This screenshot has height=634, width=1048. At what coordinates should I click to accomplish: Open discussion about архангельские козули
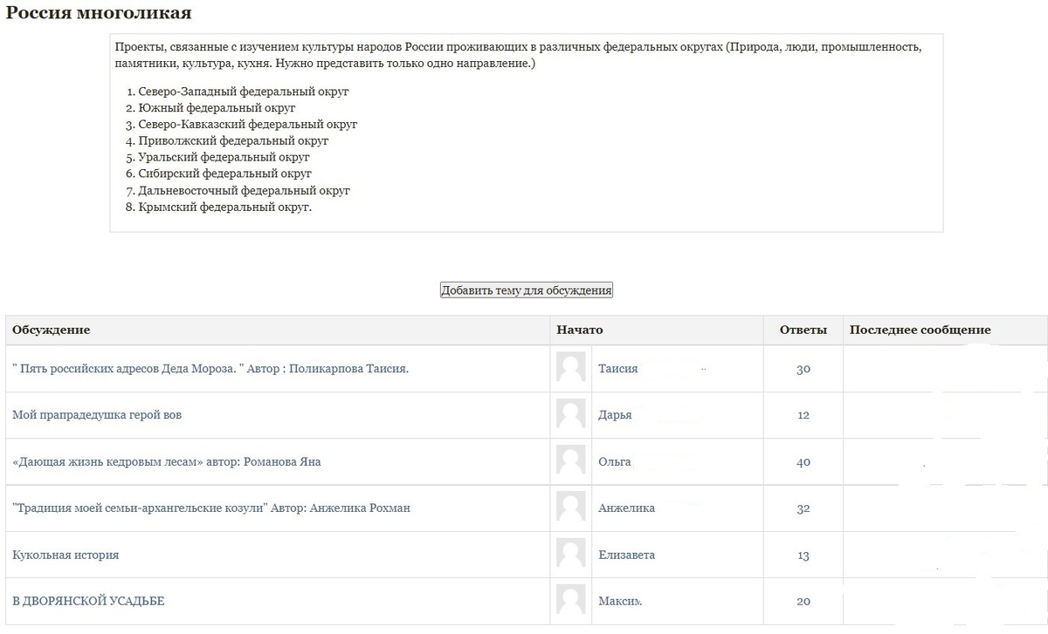click(x=211, y=508)
